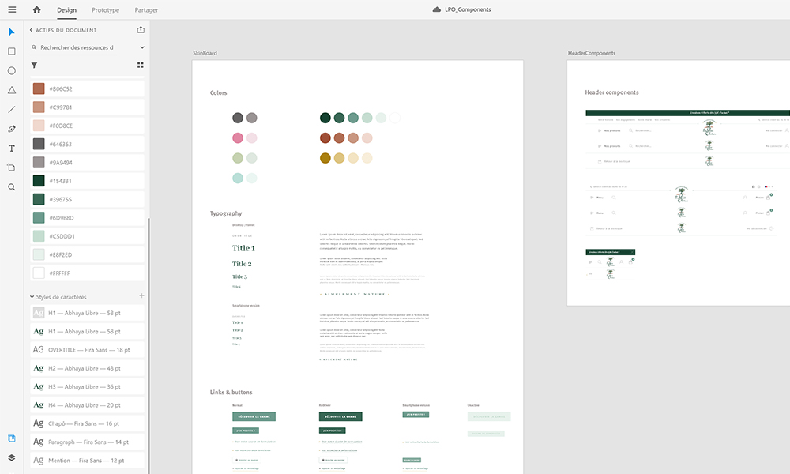
Task: Select the Rectangle tool
Action: pyautogui.click(x=12, y=51)
